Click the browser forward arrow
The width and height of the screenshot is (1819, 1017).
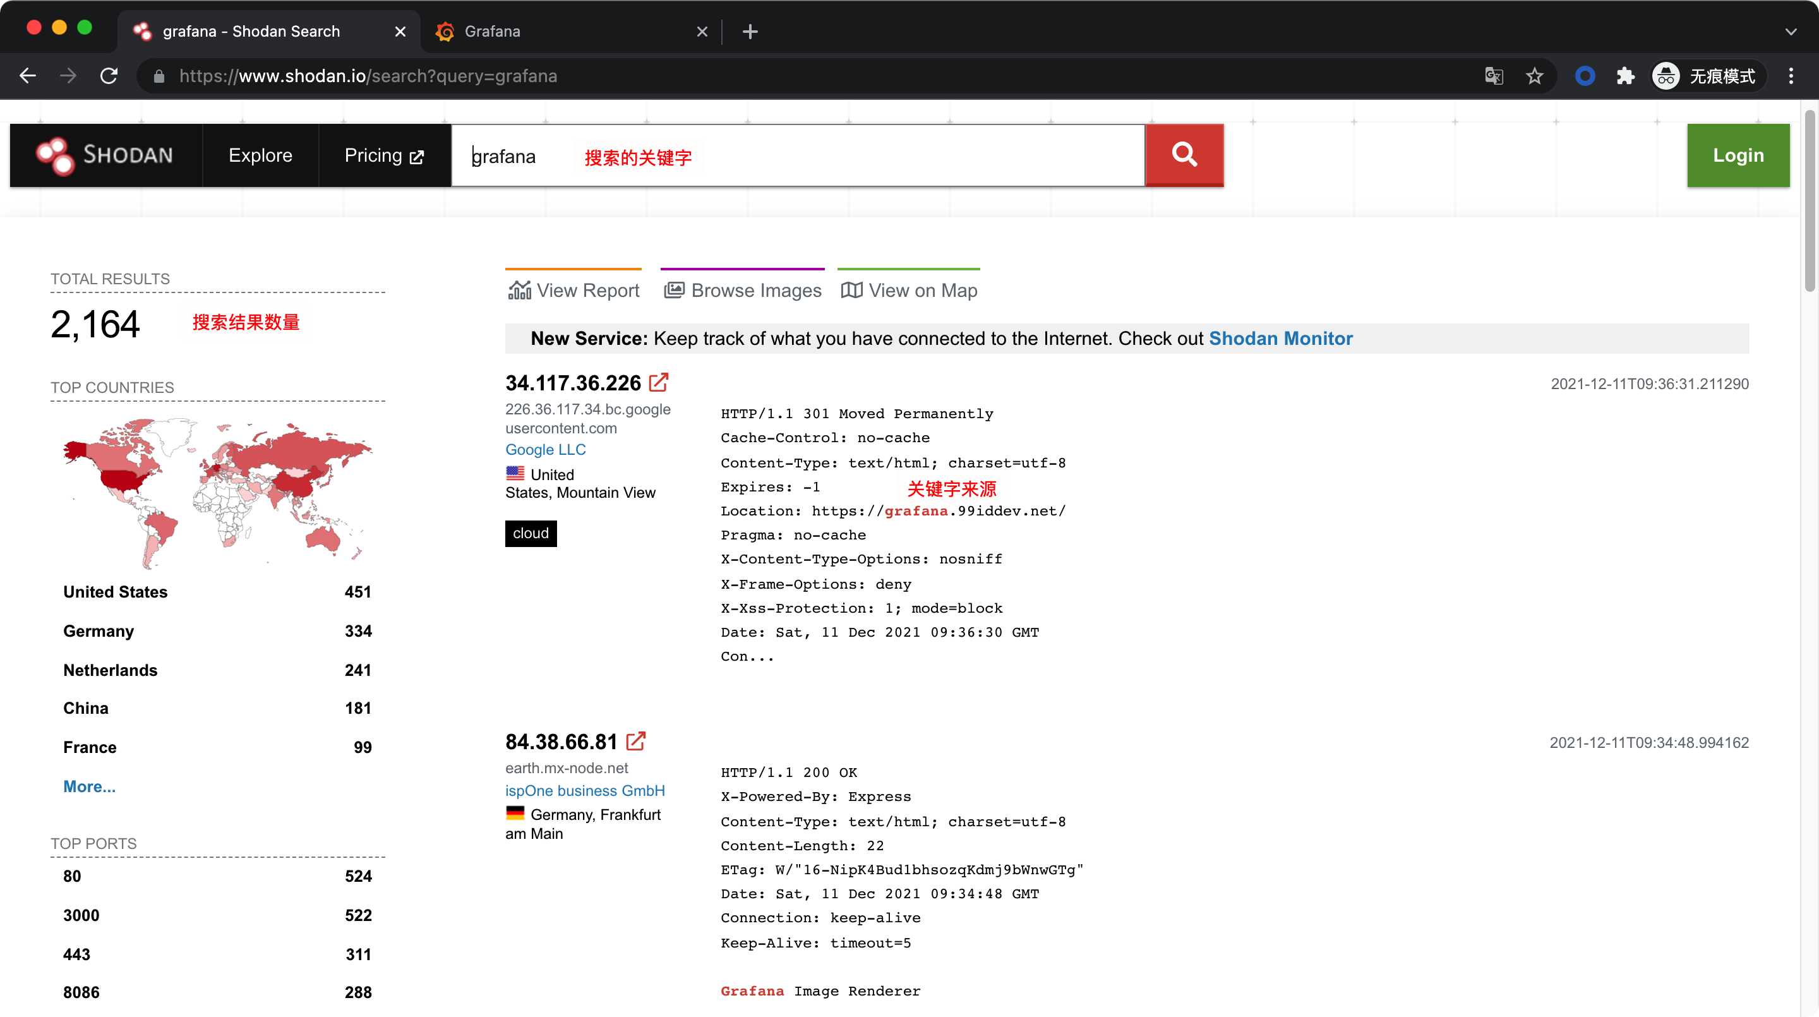(68, 76)
